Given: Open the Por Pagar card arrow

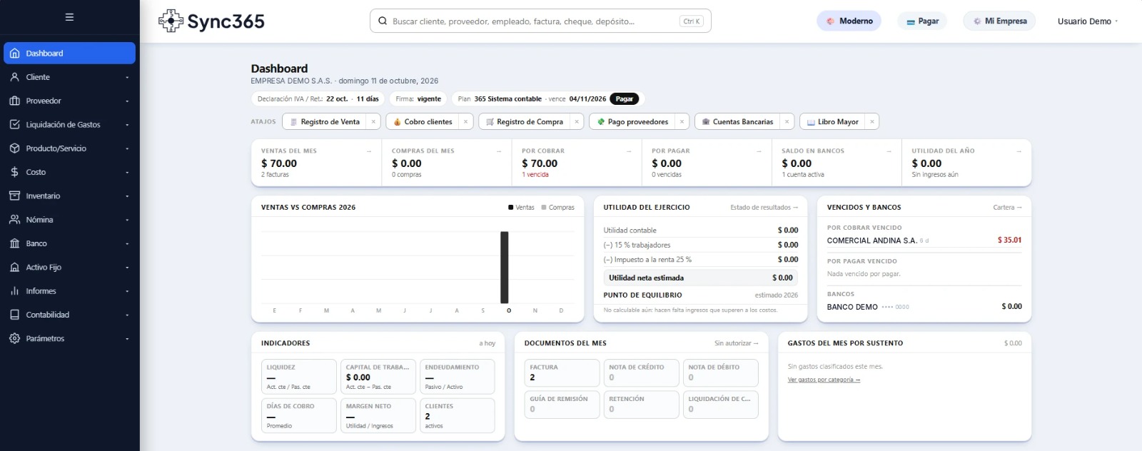Looking at the screenshot, I should coord(759,151).
